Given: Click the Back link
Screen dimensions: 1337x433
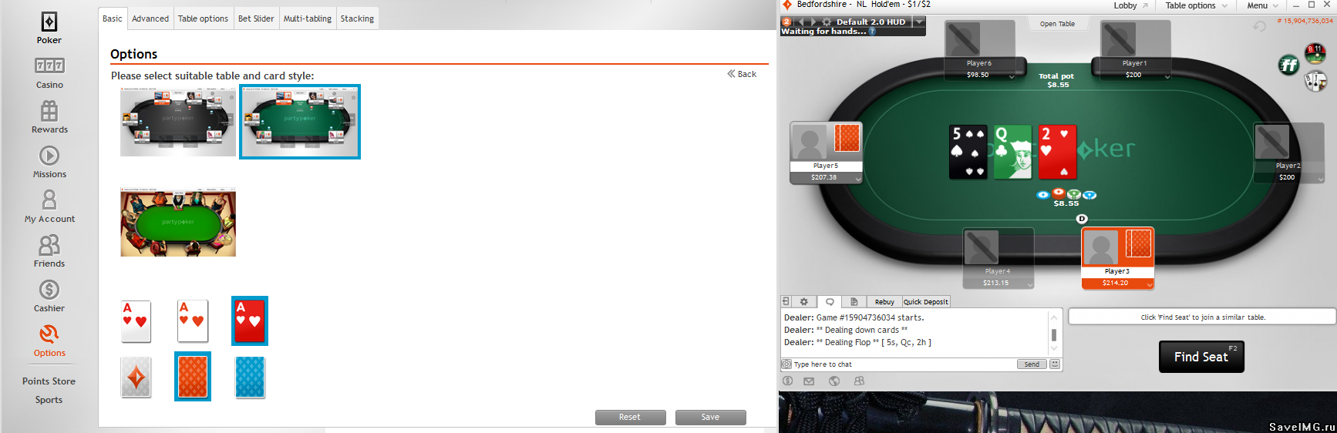Looking at the screenshot, I should pyautogui.click(x=742, y=74).
